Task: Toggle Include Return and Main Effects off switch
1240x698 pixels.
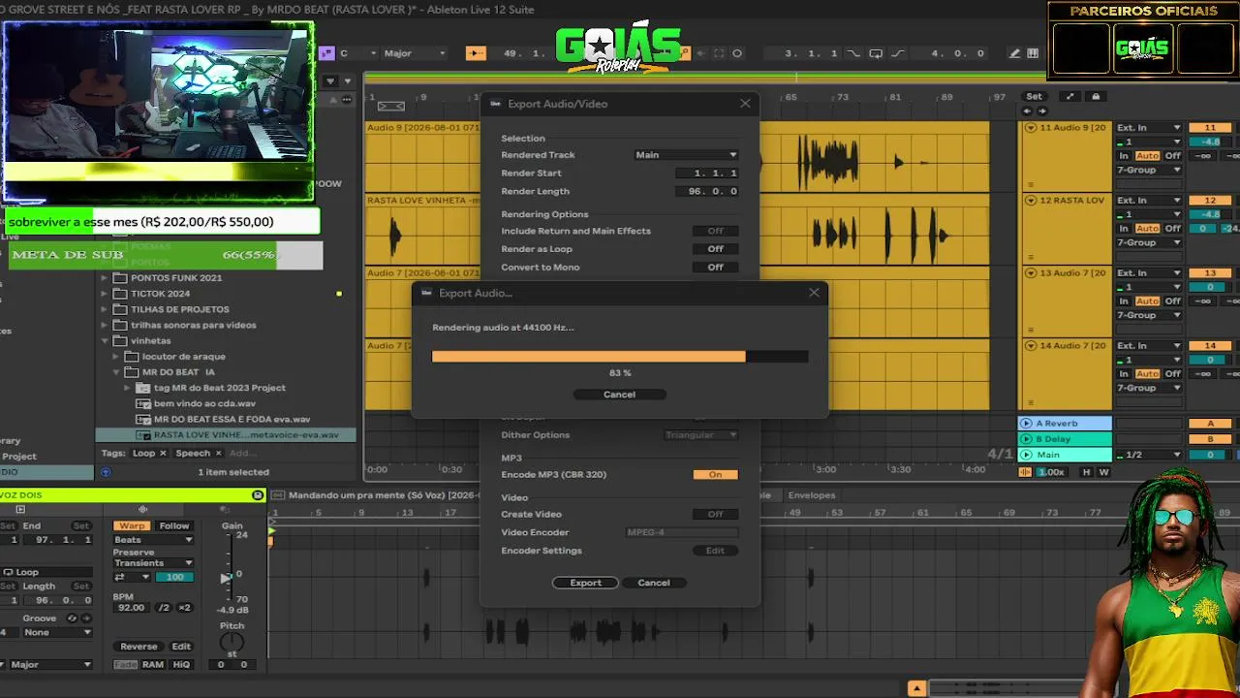Action: click(x=715, y=231)
